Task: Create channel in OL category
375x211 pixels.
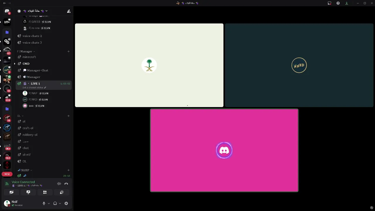Action: (69, 116)
